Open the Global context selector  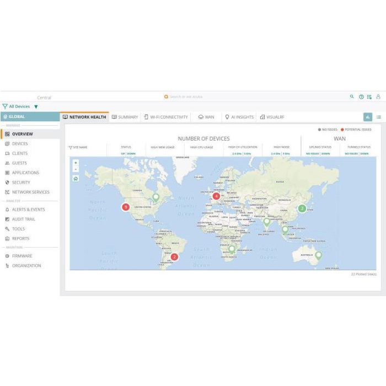(x=30, y=117)
